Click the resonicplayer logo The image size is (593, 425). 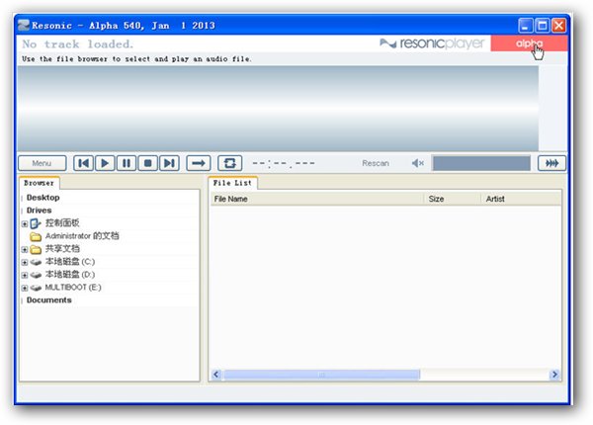click(432, 43)
